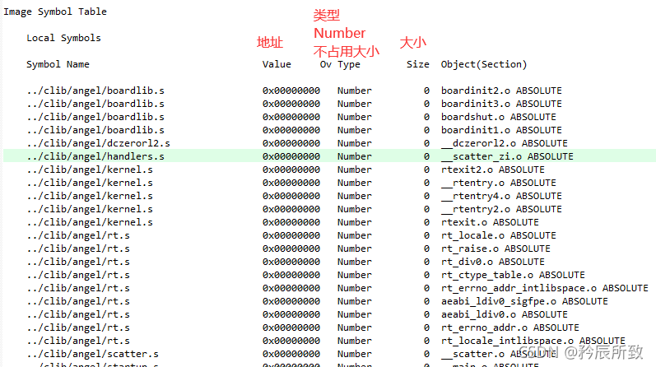
Task: Select 'rt_ctype_table.o ABSOLUTE' object entry
Action: (513, 276)
